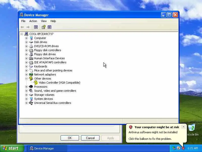
Task: Expand the DVD/CD-ROM drives node
Action: [x=26, y=46]
